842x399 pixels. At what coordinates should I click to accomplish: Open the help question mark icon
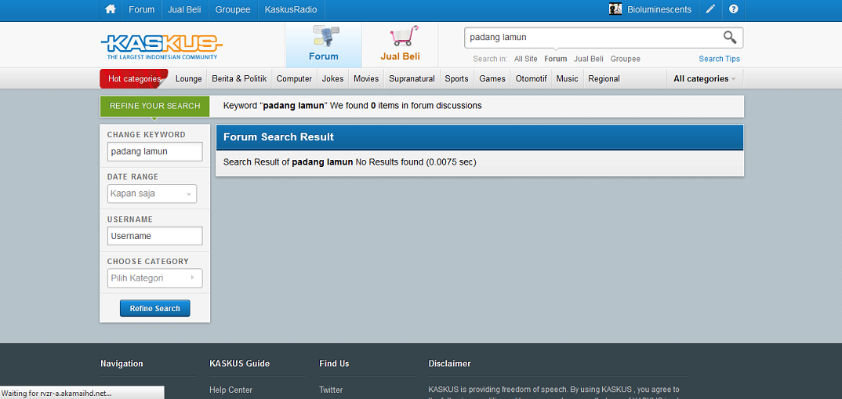734,9
